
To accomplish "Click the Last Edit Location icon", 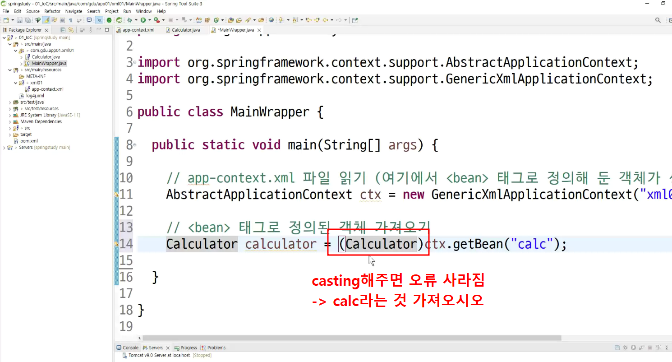I will [308, 20].
